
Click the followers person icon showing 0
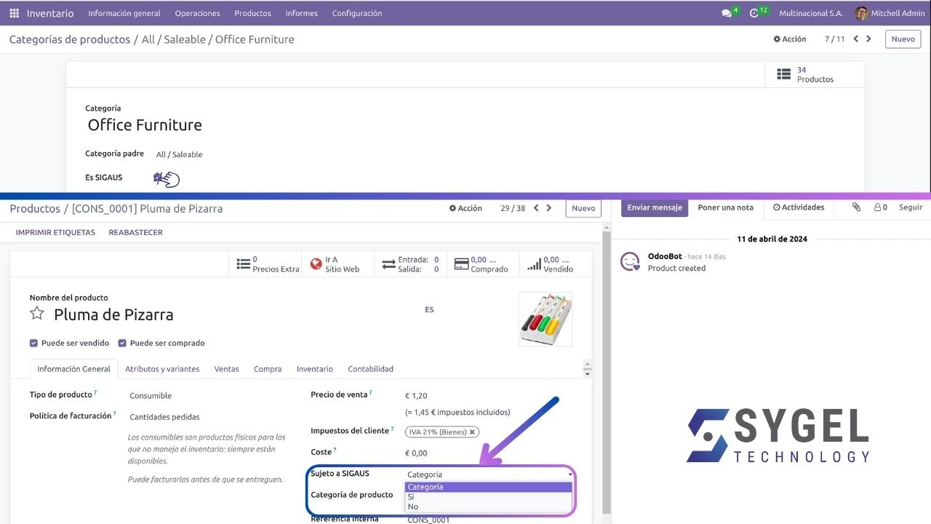tap(880, 207)
